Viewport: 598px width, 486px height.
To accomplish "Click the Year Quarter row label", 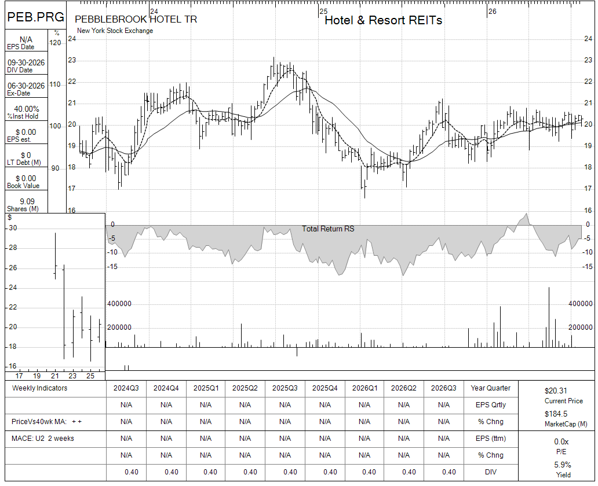I will tap(490, 388).
